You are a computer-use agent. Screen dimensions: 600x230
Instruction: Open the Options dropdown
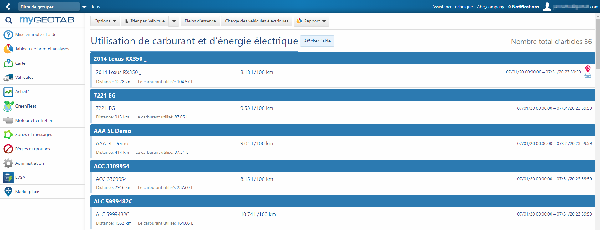(x=105, y=21)
